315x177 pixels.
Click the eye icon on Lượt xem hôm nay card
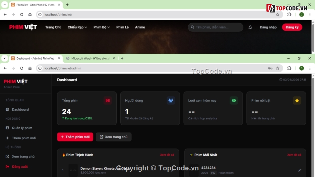234,100
